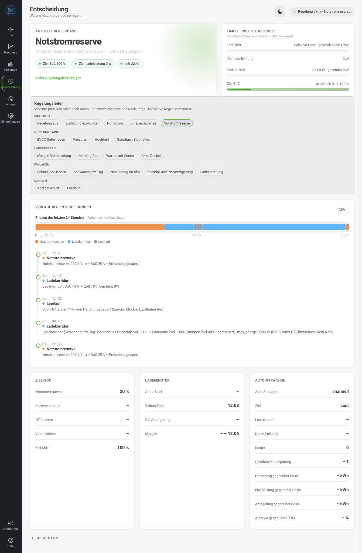Click the Leerlauf rule chip
The height and width of the screenshot is (553, 362).
pyautogui.click(x=73, y=188)
